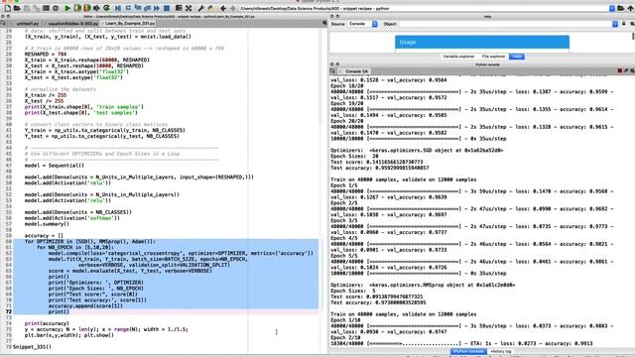Toggle fullscreen mode icon
Viewport: 635px width, 357px height.
189,8
